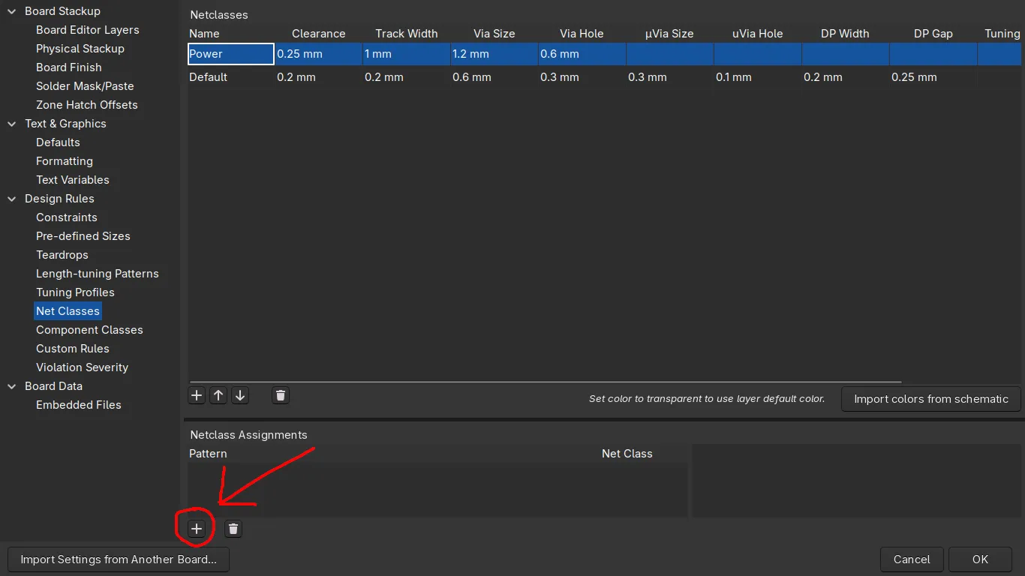Open Tuning Profiles page
Screen dimensions: 1025x576
75,292
